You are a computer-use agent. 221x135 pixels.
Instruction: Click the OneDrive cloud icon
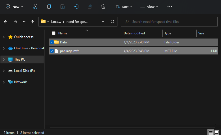point(10,48)
